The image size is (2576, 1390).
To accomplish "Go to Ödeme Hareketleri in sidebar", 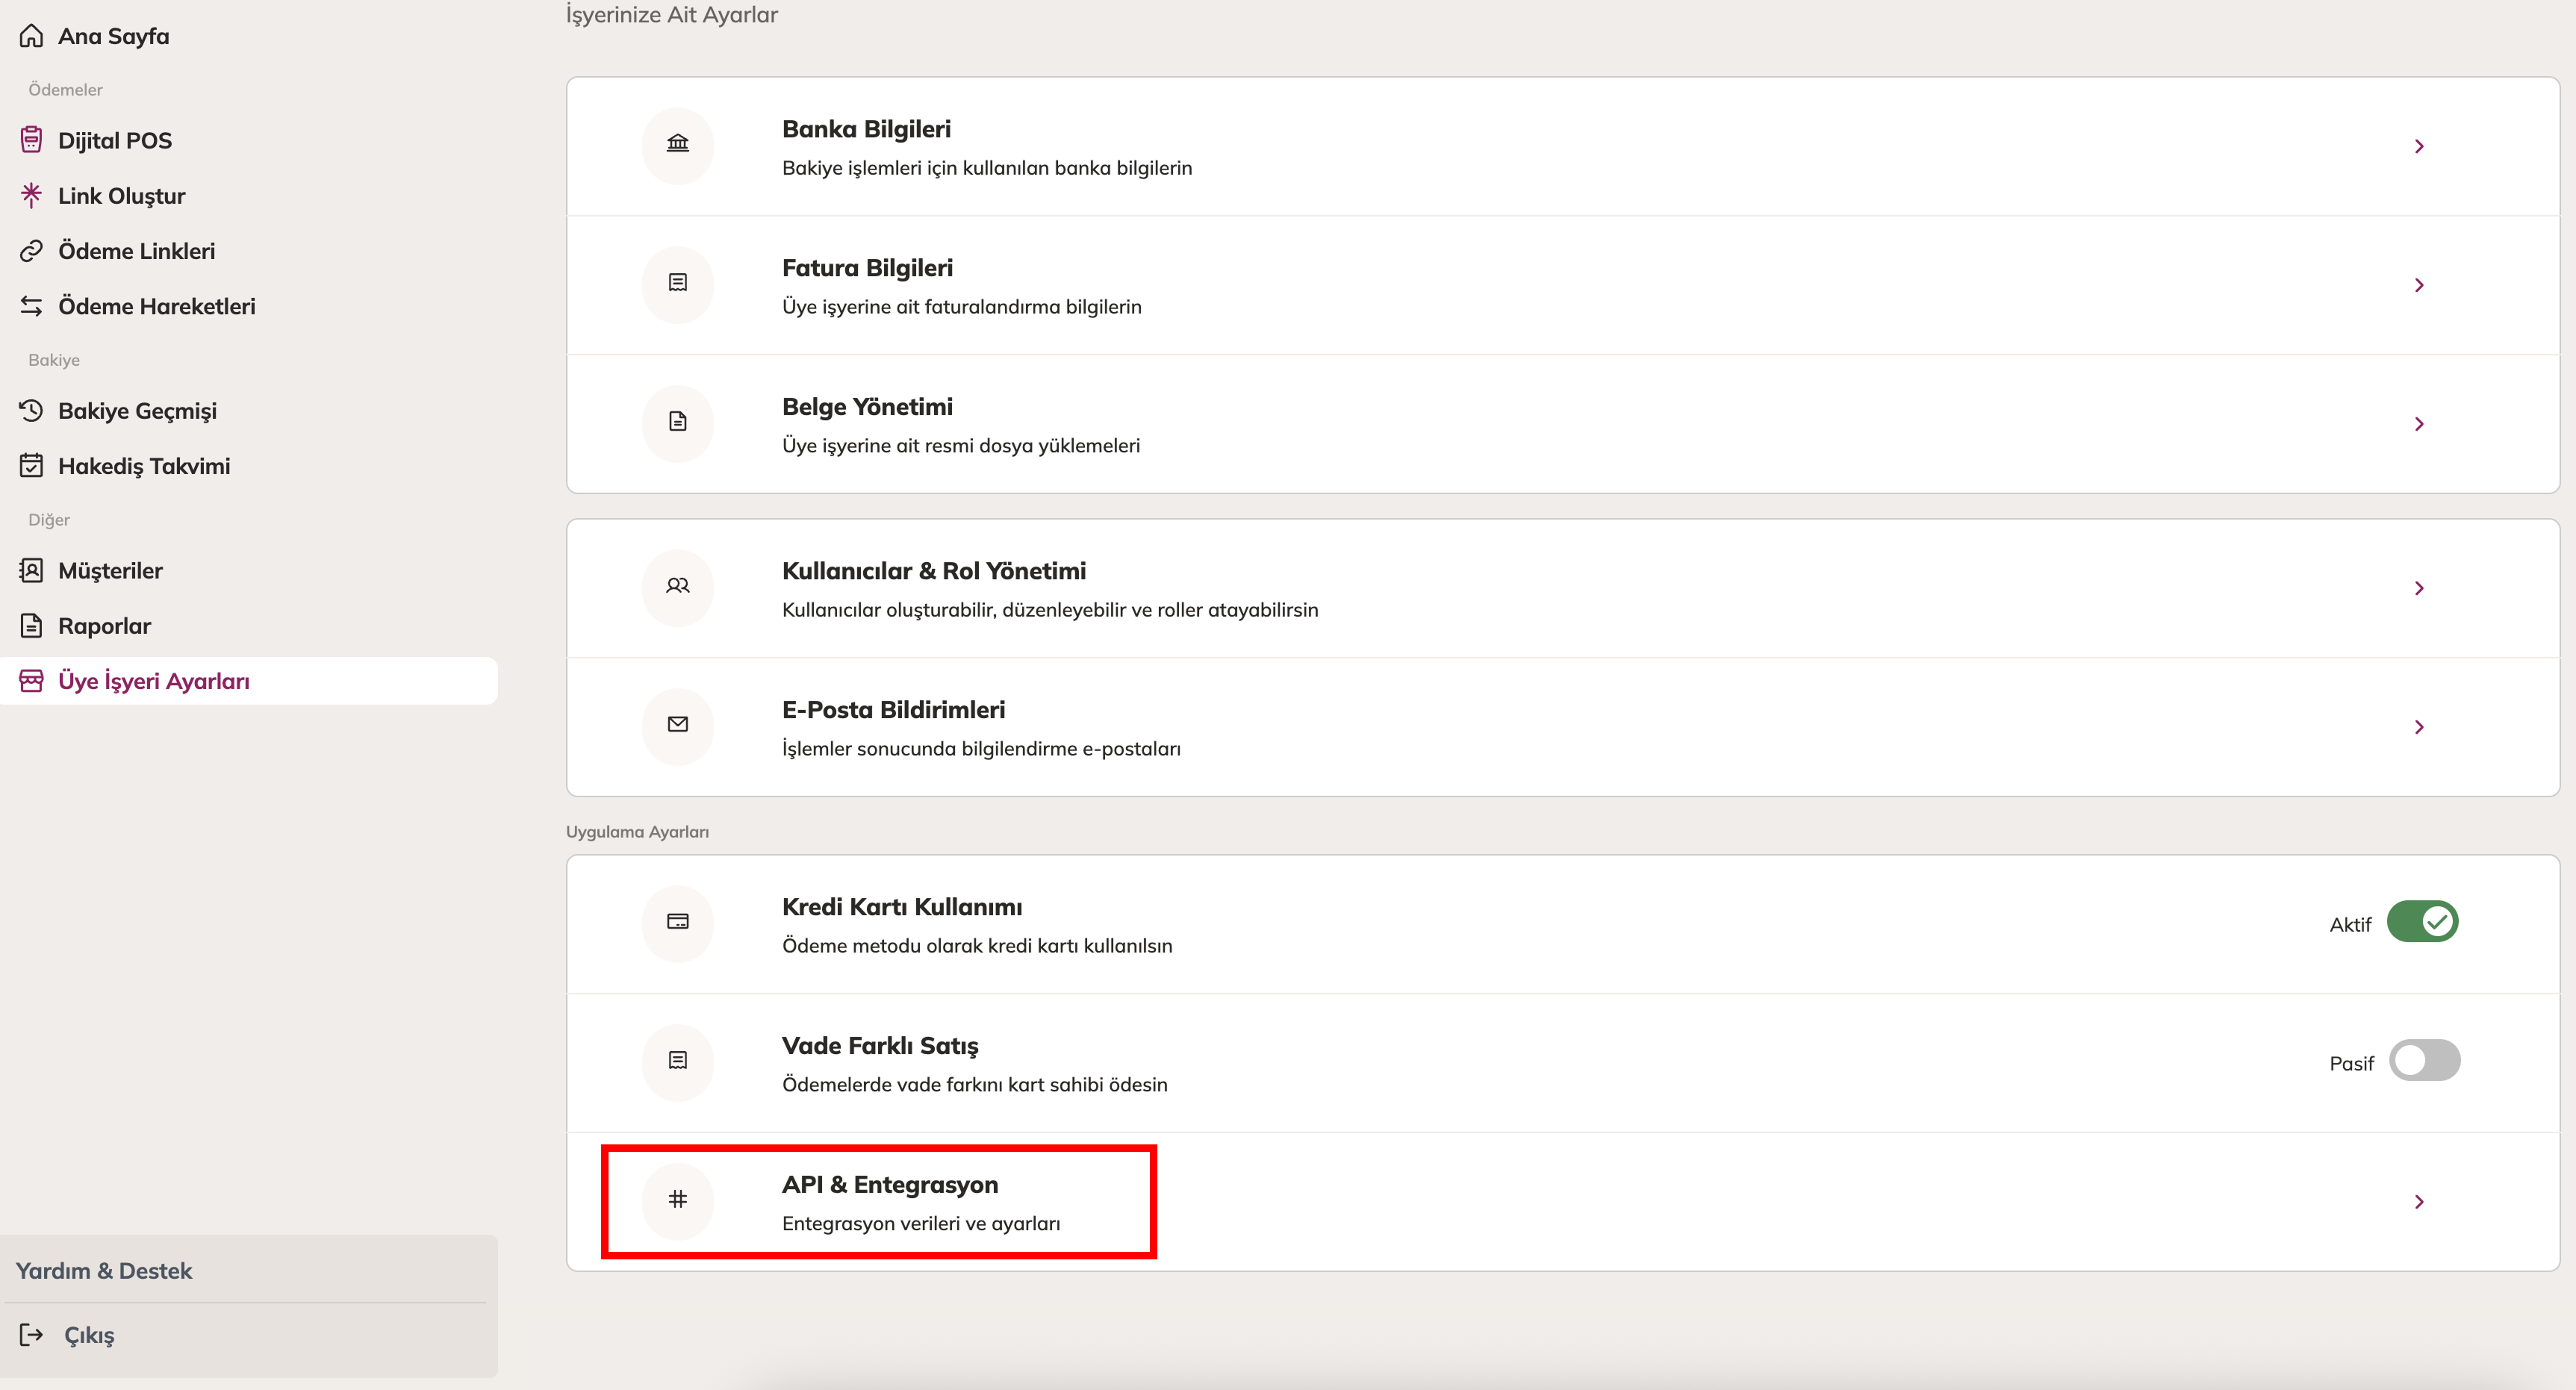I will coord(156,306).
